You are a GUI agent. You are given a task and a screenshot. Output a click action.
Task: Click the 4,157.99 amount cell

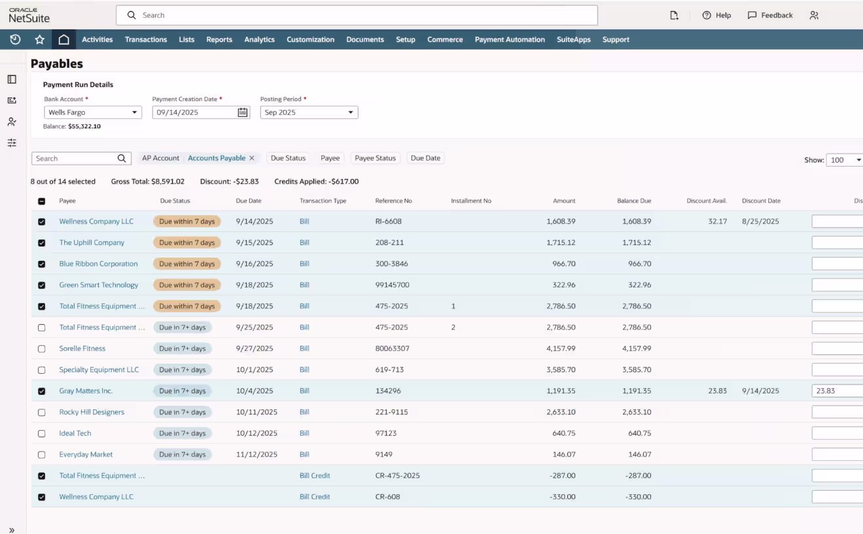click(561, 348)
